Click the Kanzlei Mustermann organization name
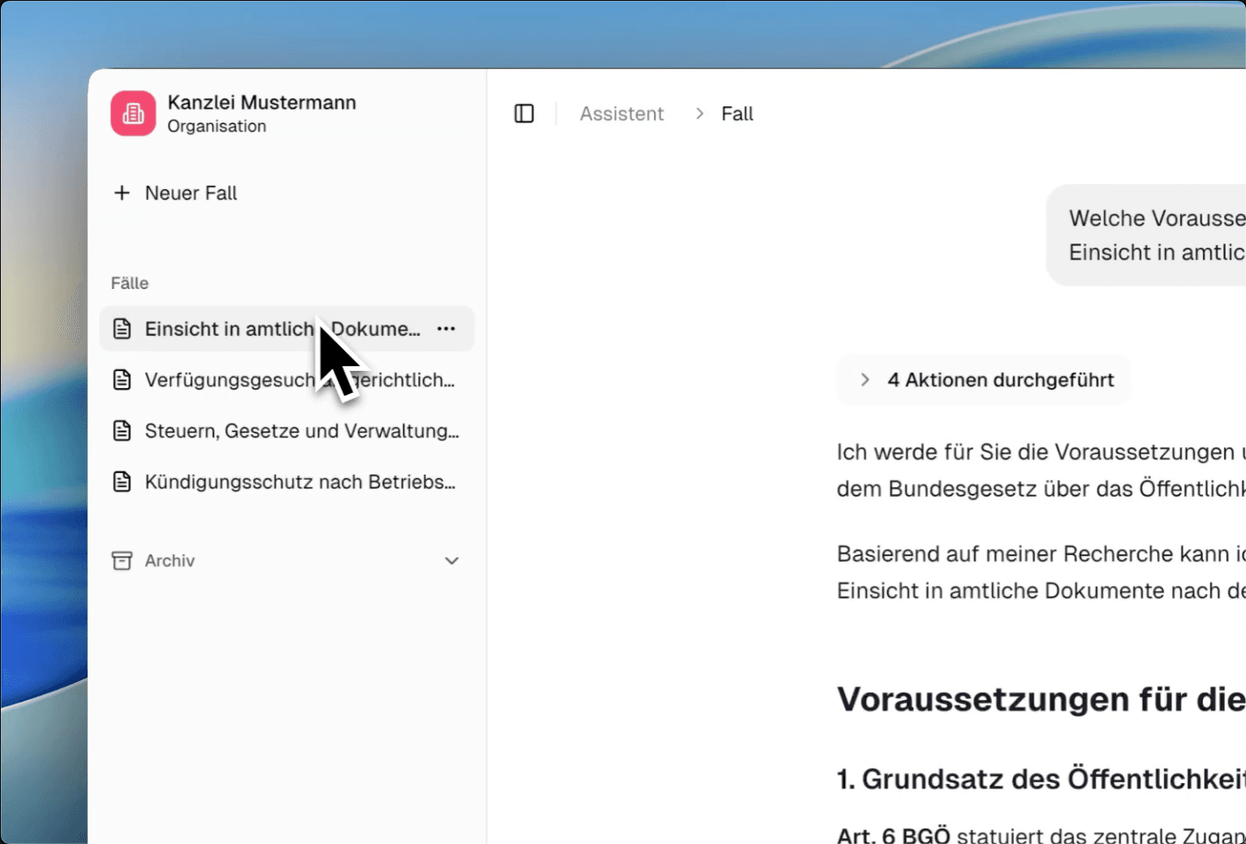 pos(262,102)
